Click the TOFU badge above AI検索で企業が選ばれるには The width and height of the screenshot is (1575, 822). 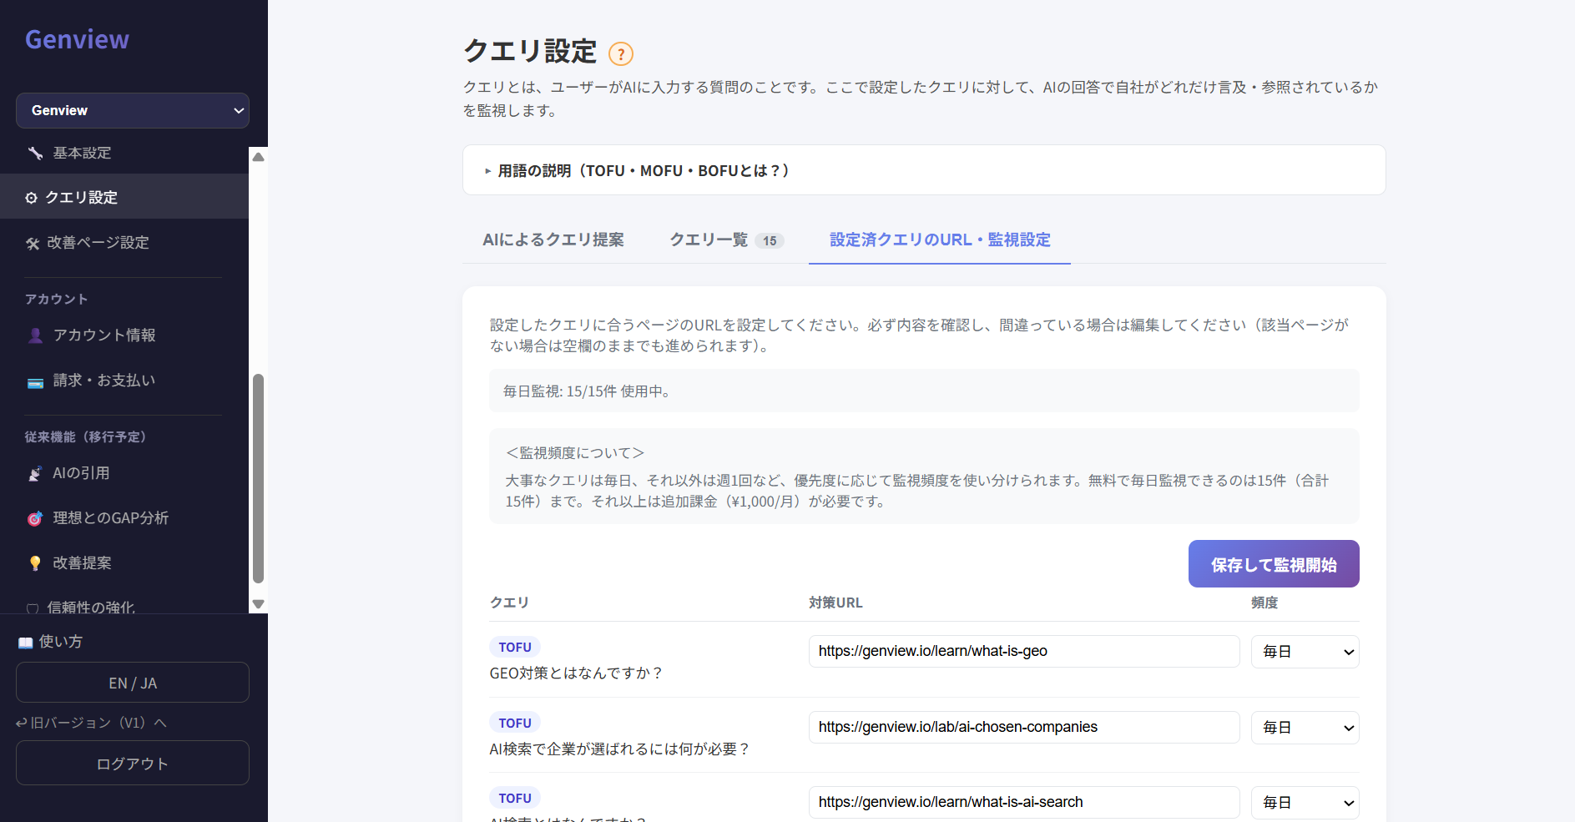(515, 724)
